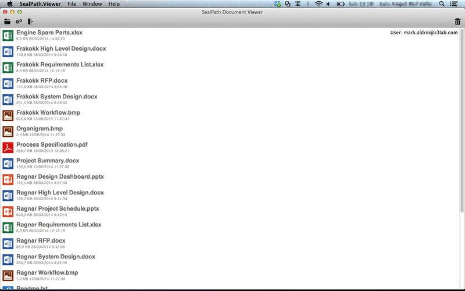
Task: Click Word icon for Project Summary
Action: pyautogui.click(x=8, y=164)
